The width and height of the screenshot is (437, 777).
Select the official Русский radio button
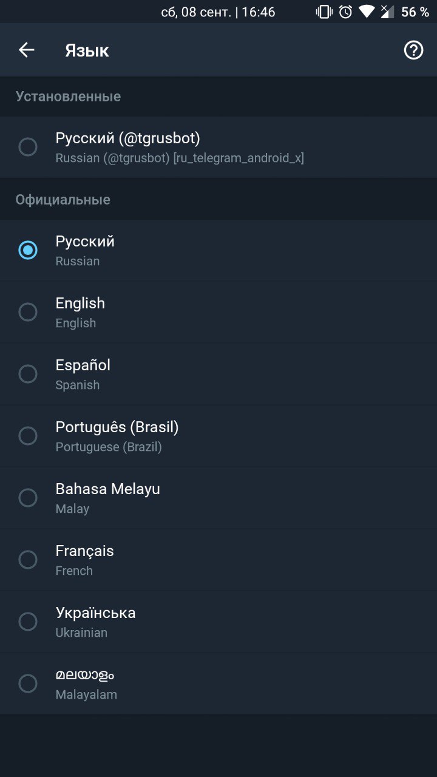point(28,250)
